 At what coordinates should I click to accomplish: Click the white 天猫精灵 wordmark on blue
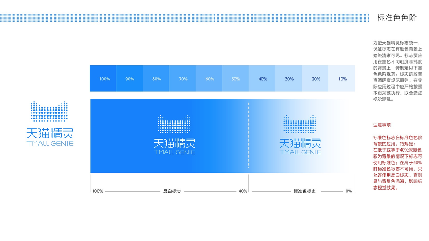174,144
